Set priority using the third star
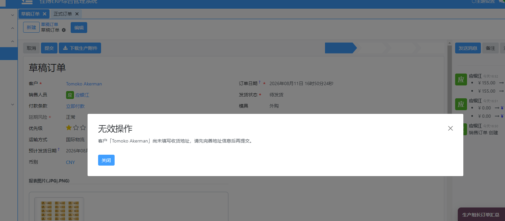505x221 pixels. (83, 128)
